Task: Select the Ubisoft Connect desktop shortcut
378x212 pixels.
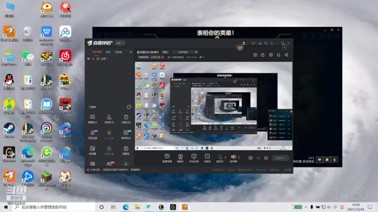Action: point(46,132)
